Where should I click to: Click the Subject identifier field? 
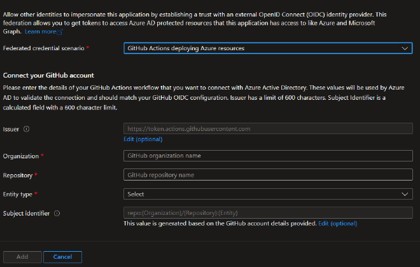268,213
